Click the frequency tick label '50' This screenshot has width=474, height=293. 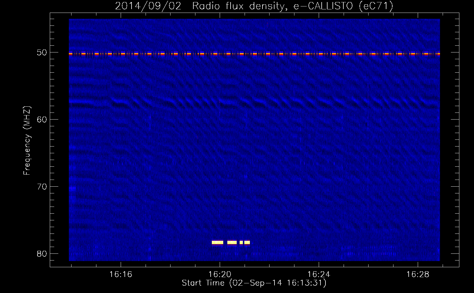[42, 52]
